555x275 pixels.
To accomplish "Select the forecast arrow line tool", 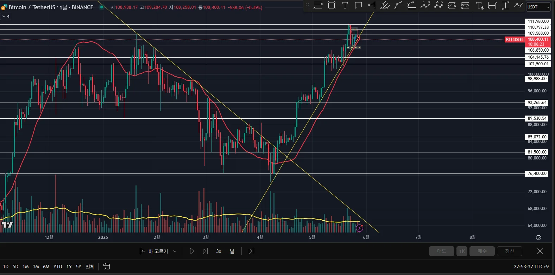I will (518, 5).
